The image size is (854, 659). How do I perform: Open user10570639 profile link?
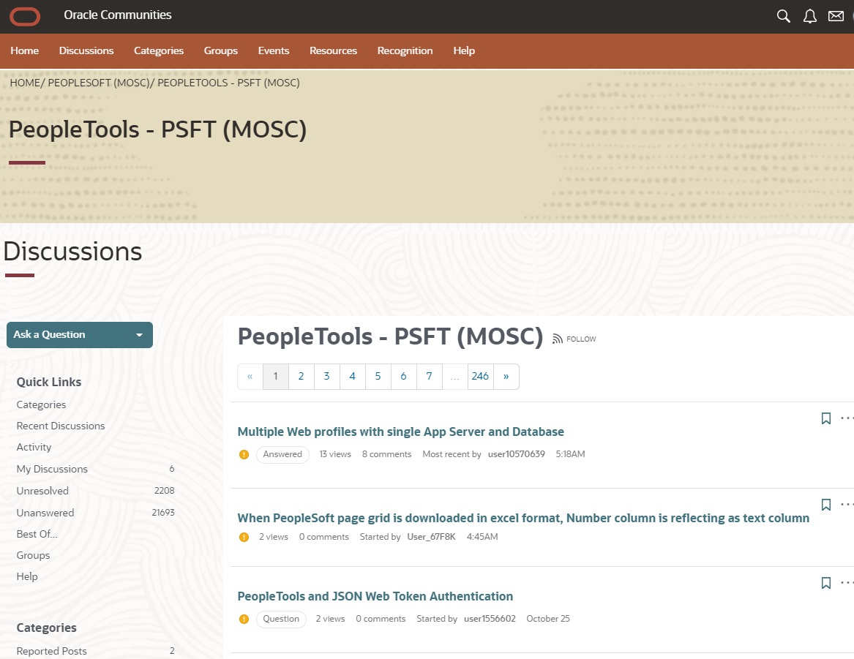click(x=516, y=454)
